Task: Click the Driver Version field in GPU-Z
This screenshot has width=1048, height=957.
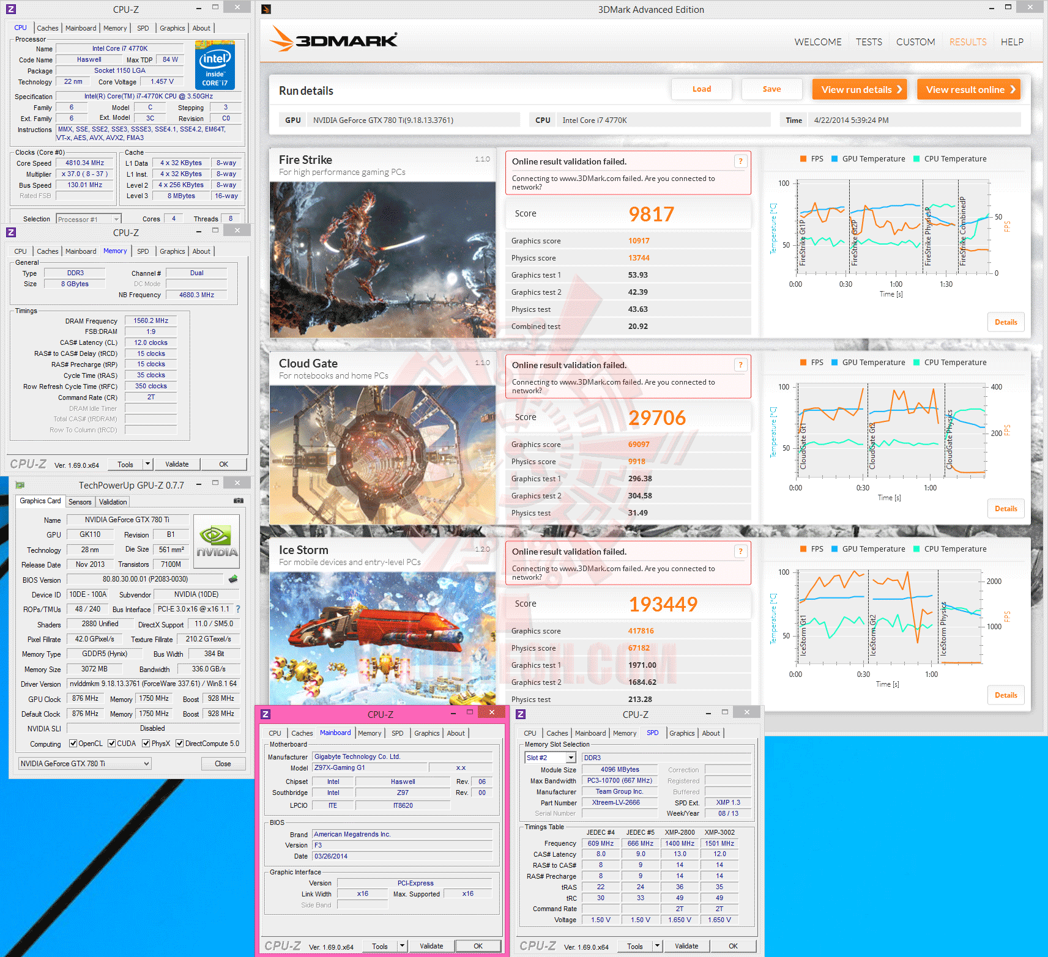Action: tap(153, 684)
